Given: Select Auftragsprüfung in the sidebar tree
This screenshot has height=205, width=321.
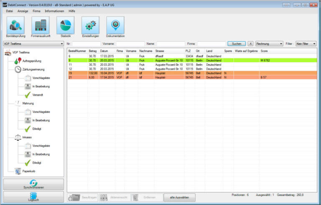Looking at the screenshot, I should pos(31,61).
